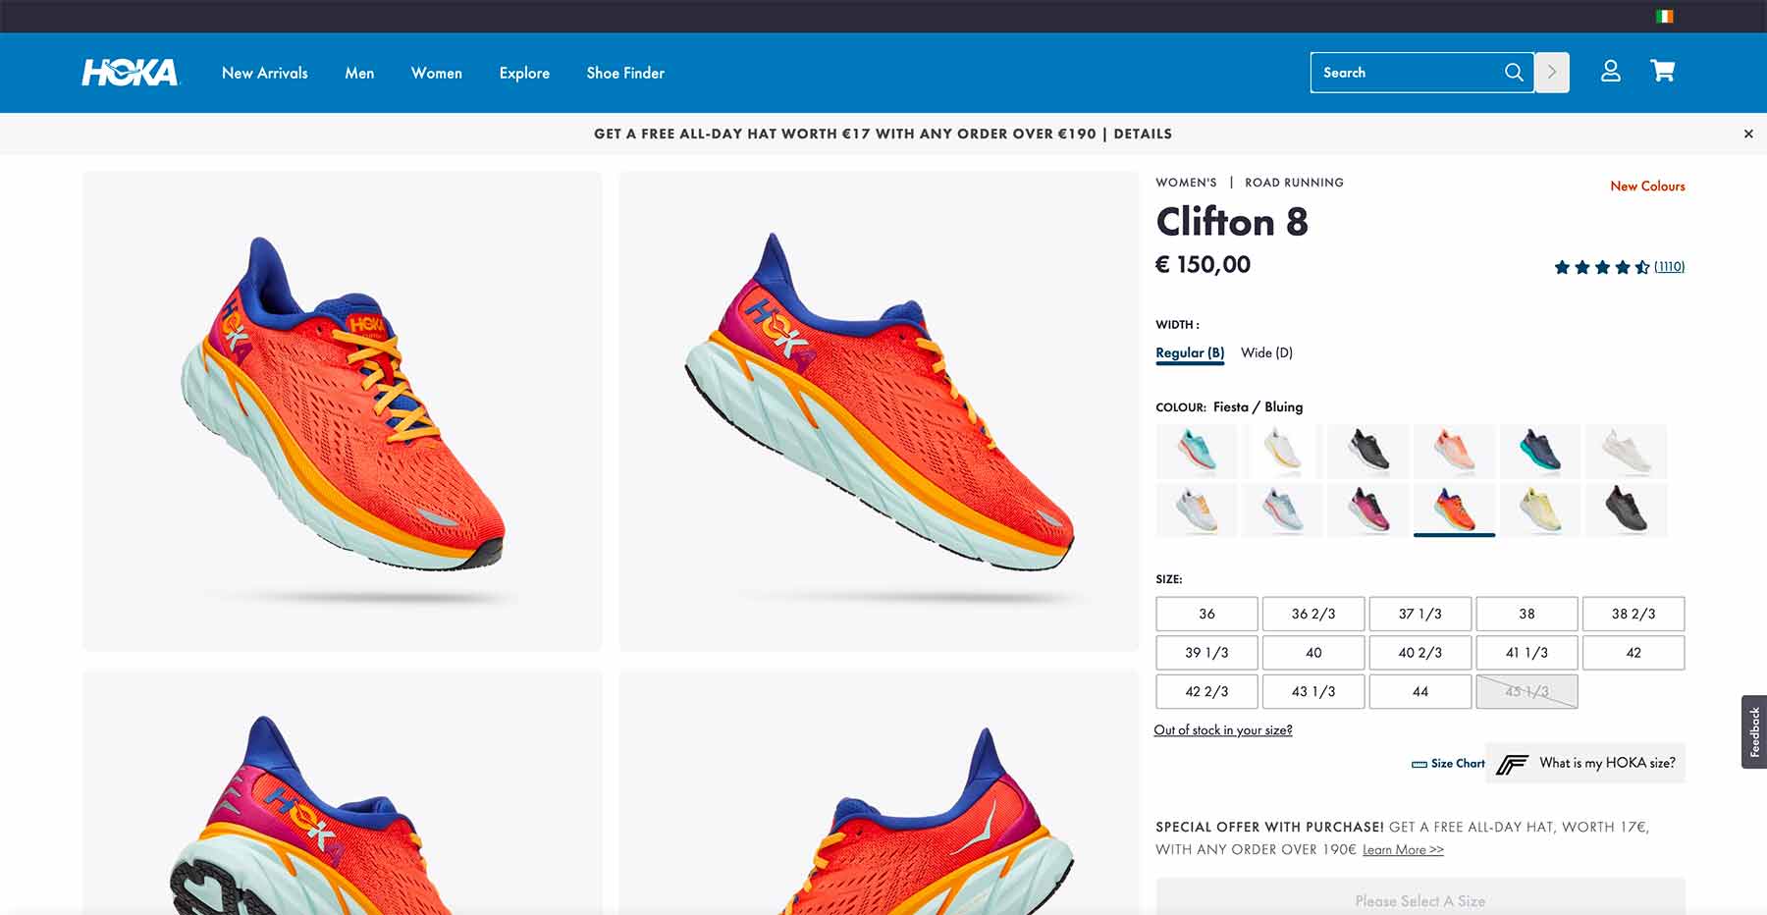Select Regular (B) width
Image resolution: width=1767 pixels, height=915 pixels.
click(x=1190, y=353)
